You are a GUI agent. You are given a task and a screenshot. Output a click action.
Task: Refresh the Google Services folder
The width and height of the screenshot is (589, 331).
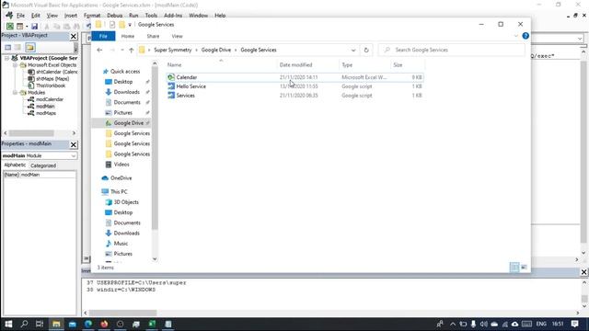click(366, 50)
